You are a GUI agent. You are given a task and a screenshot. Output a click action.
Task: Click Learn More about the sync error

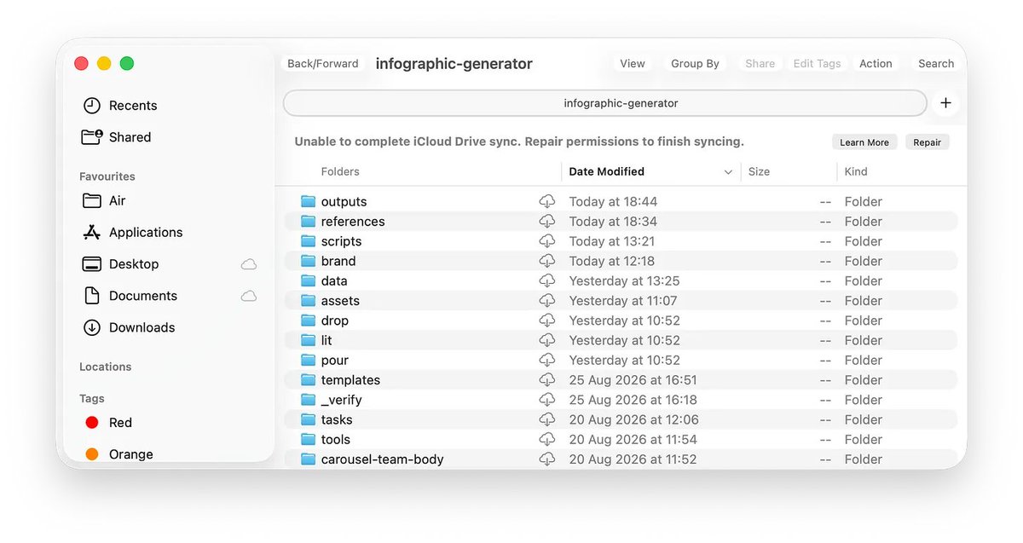click(x=864, y=142)
